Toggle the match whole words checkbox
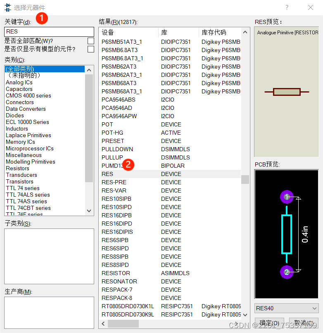The image size is (323, 333). coord(91,41)
